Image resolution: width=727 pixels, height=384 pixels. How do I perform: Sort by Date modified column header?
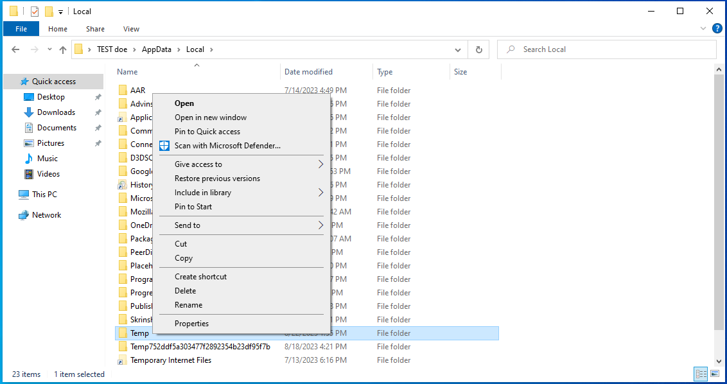tap(308, 72)
